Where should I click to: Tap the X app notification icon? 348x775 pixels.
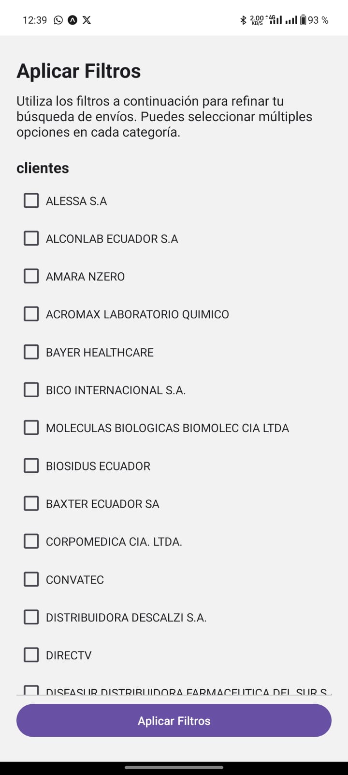tap(87, 20)
